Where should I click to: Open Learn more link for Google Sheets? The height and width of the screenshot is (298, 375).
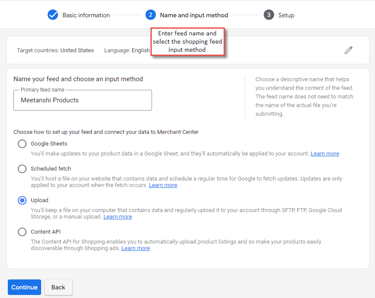(325, 154)
